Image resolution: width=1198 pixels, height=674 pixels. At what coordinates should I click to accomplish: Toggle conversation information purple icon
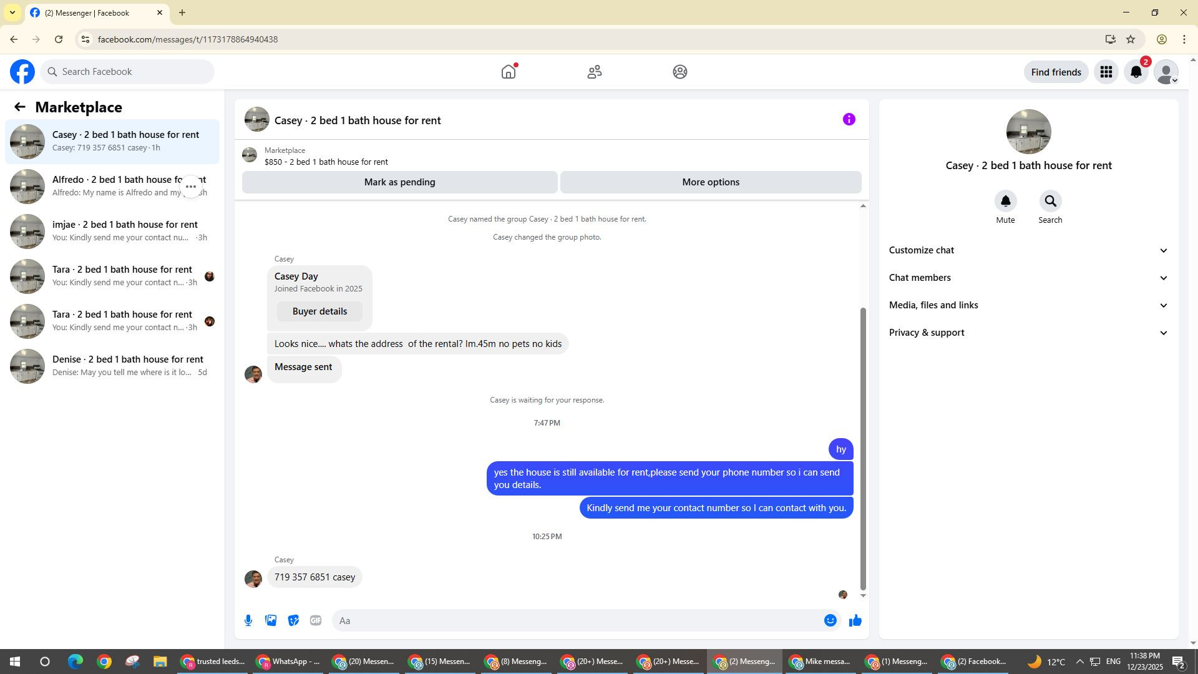[849, 120]
